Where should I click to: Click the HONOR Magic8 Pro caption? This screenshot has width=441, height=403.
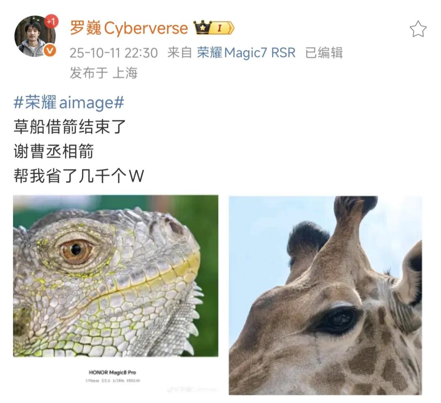[x=112, y=372]
